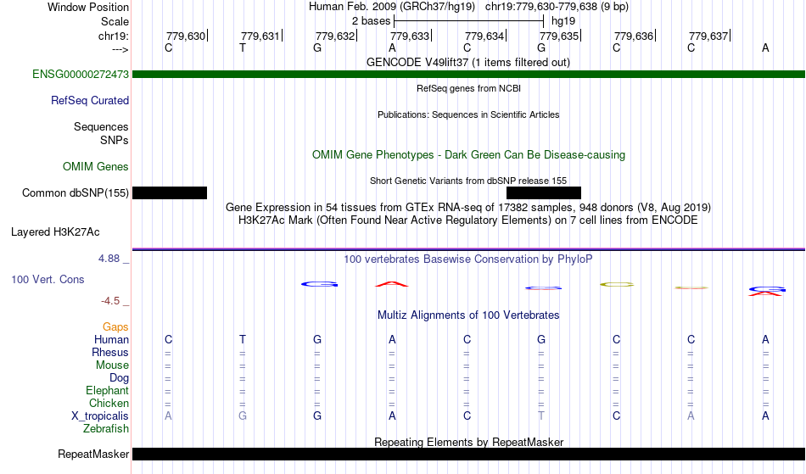This screenshot has width=806, height=474.
Task: Click the chr19: ruler label
Action: [114, 36]
